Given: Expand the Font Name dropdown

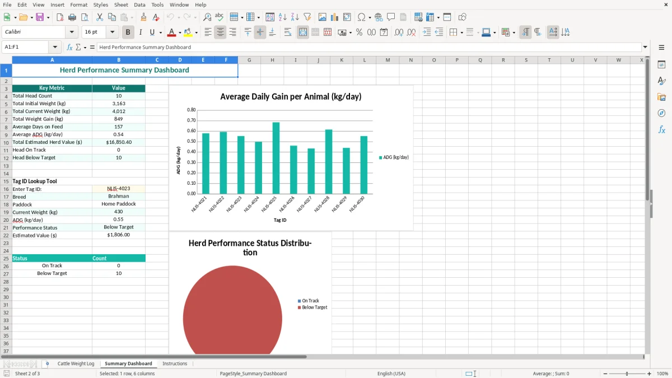Looking at the screenshot, I should point(72,32).
